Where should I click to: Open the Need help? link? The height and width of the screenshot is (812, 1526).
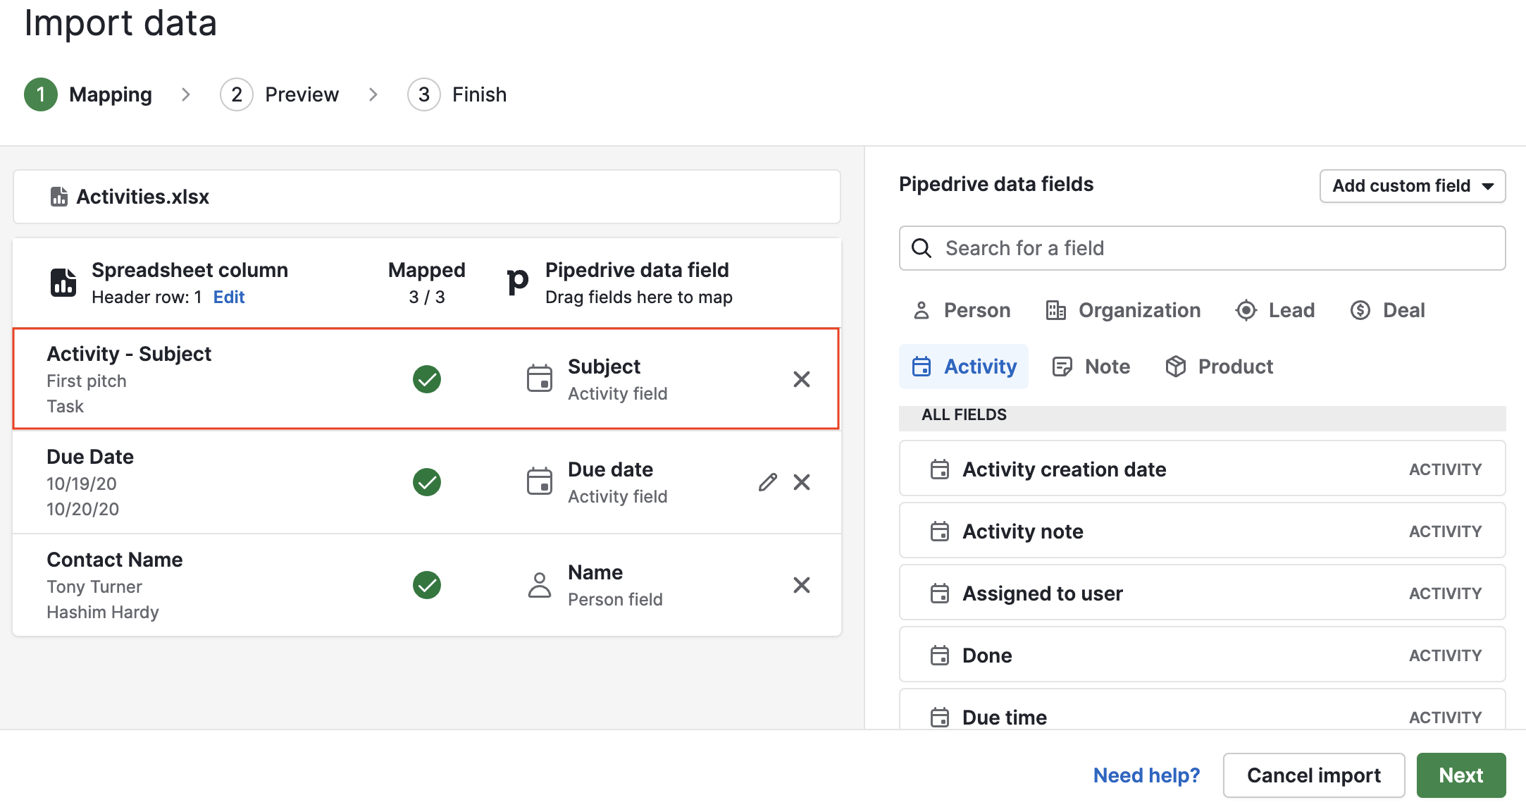tap(1146, 775)
